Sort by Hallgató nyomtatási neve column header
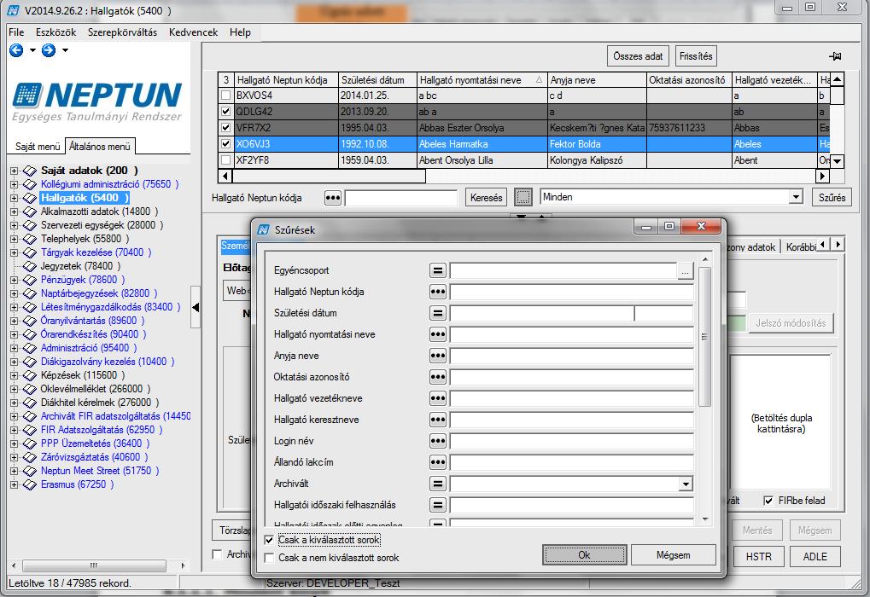Screen dimensions: 870x597 tap(482, 80)
